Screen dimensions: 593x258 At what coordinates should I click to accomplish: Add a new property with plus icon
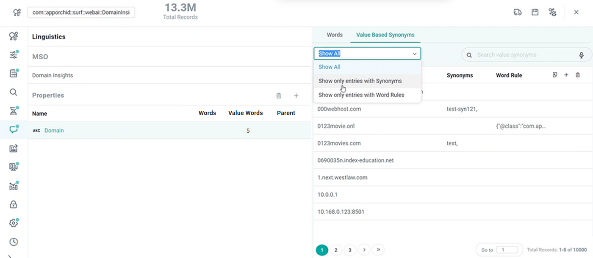pyautogui.click(x=296, y=96)
